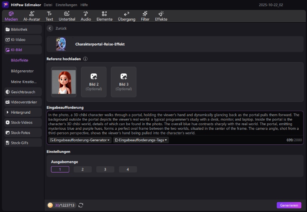The width and height of the screenshot is (307, 212).
Task: Open the AI-Avatar toolbar tab
Action: [31, 16]
